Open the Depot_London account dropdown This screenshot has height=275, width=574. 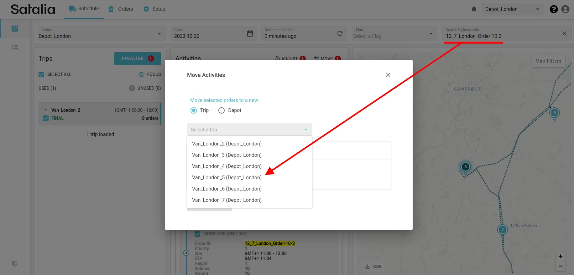(x=512, y=9)
